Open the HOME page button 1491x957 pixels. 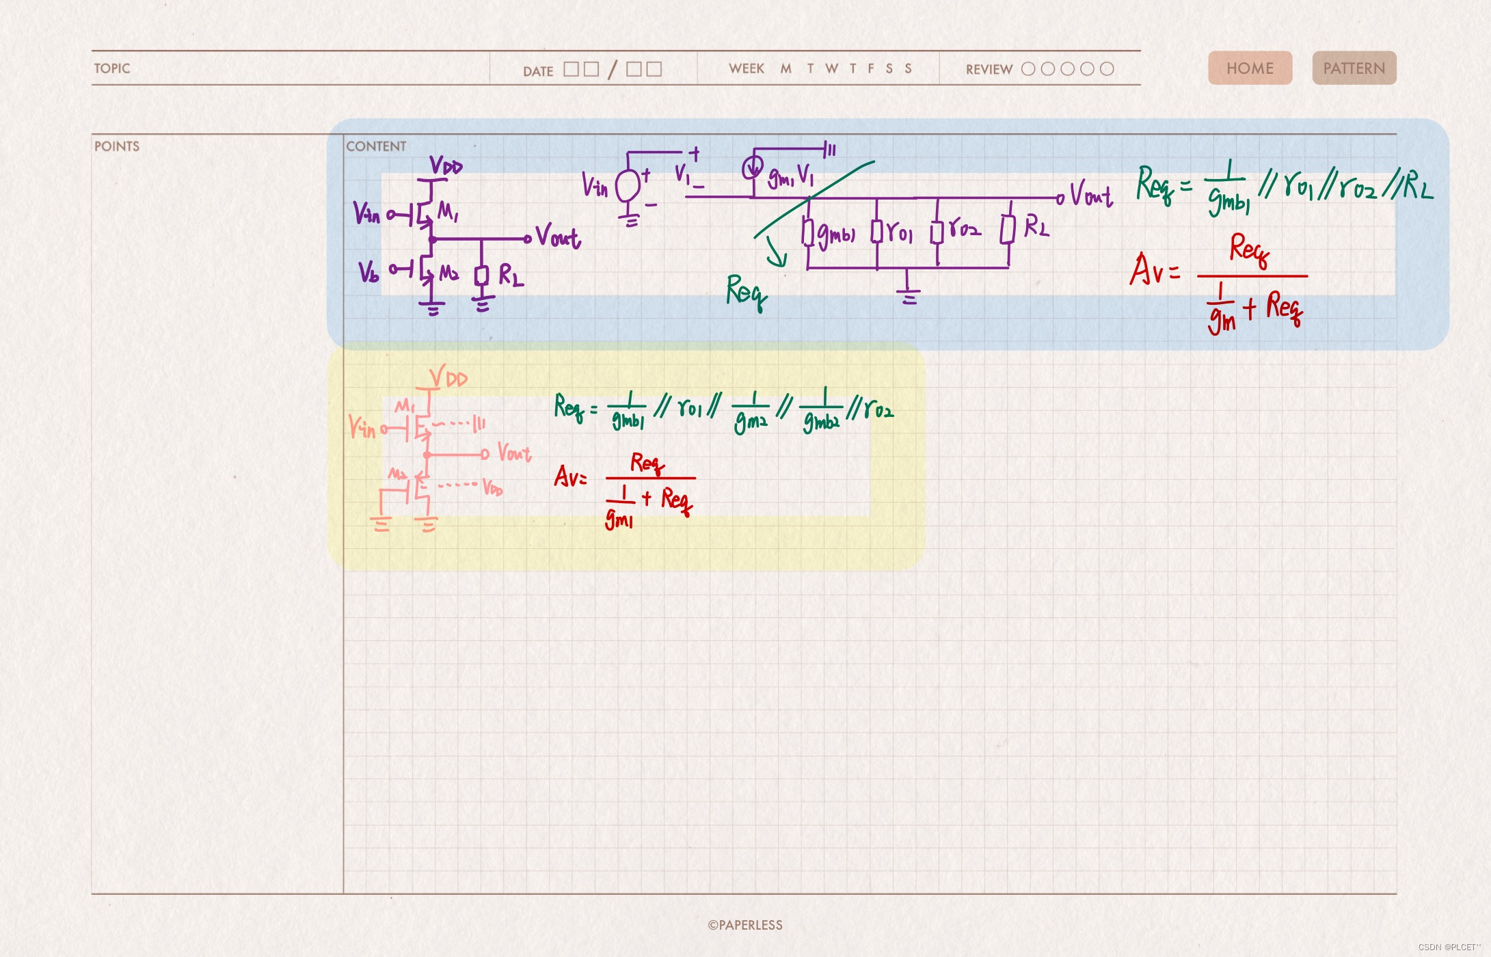pos(1250,68)
